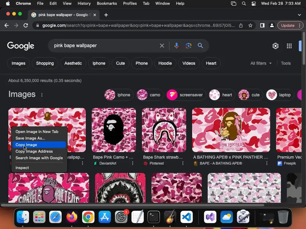The height and width of the screenshot is (229, 306).
Task: Select the camo image refinement chip
Action: [x=150, y=95]
